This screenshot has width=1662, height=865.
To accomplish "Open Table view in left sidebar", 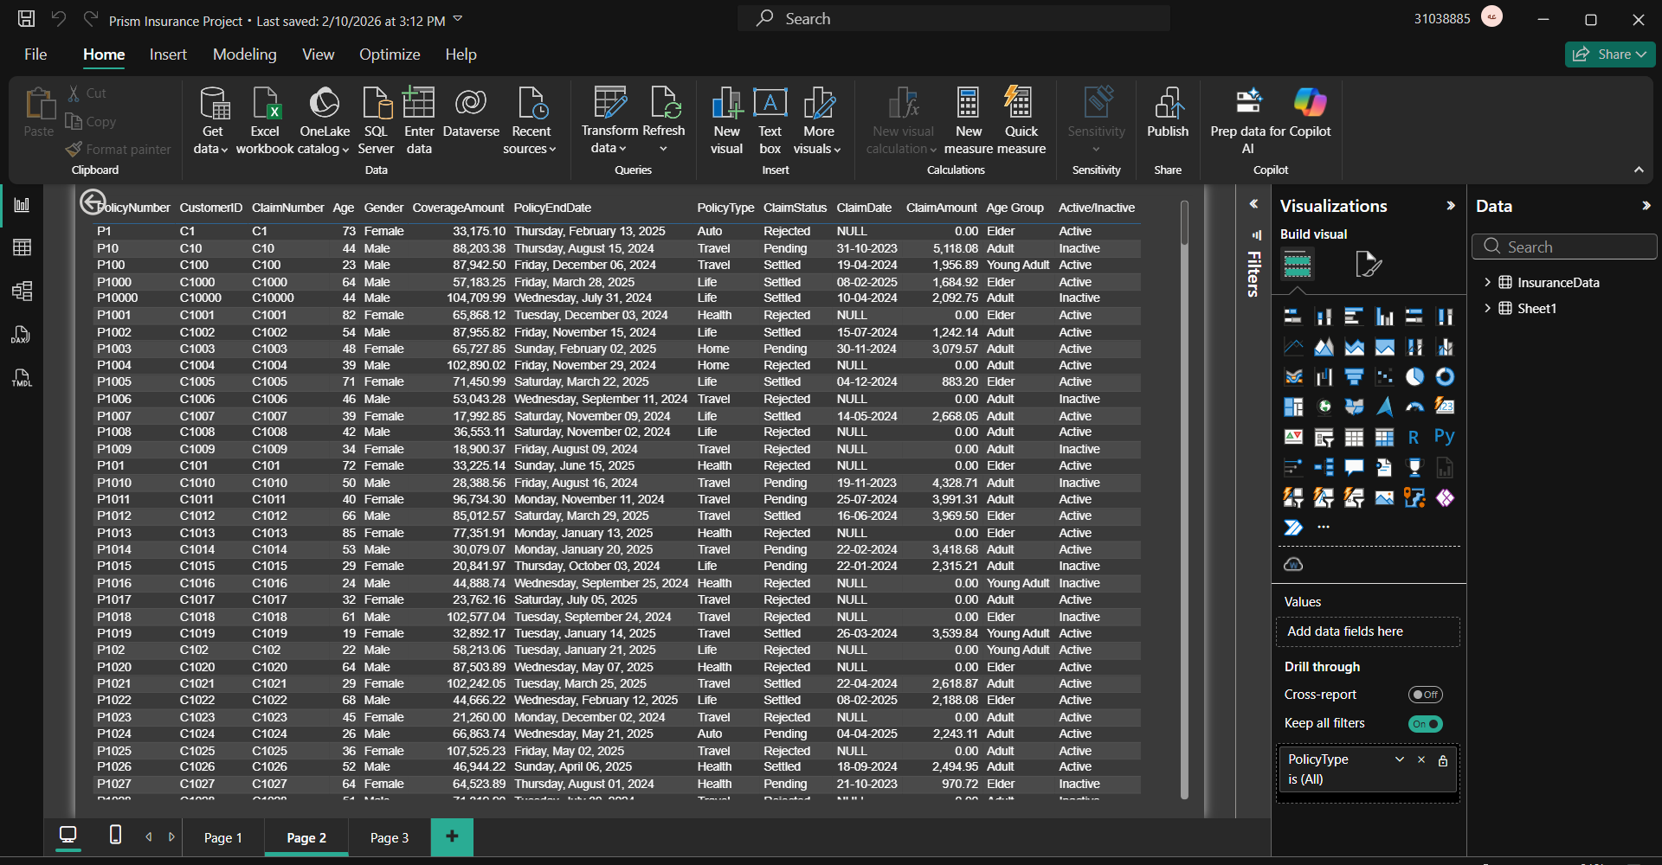I will click(x=23, y=248).
